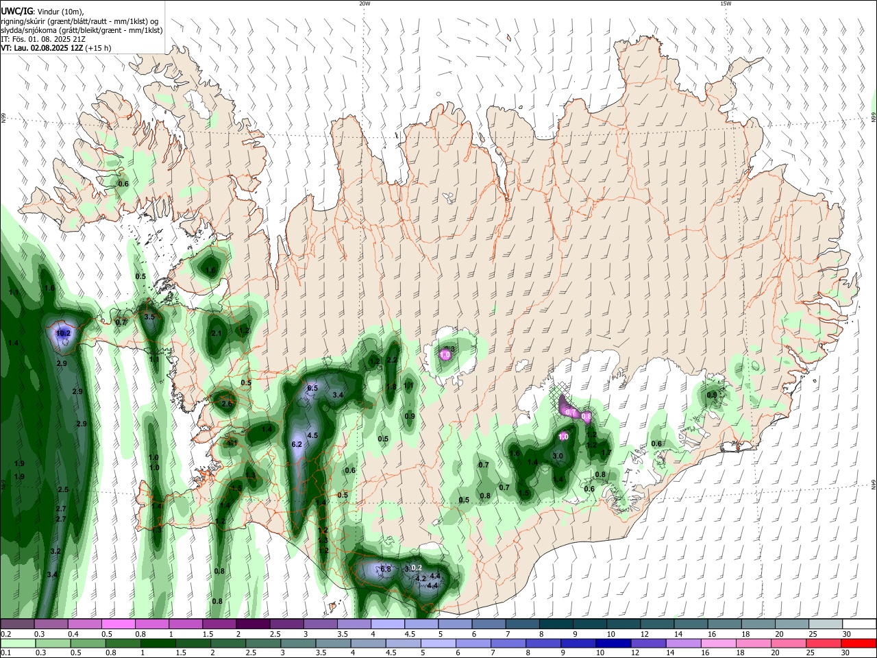Click the 'rigning/skúrir' legend description line
Image resolution: width=877 pixels, height=658 pixels.
point(79,21)
